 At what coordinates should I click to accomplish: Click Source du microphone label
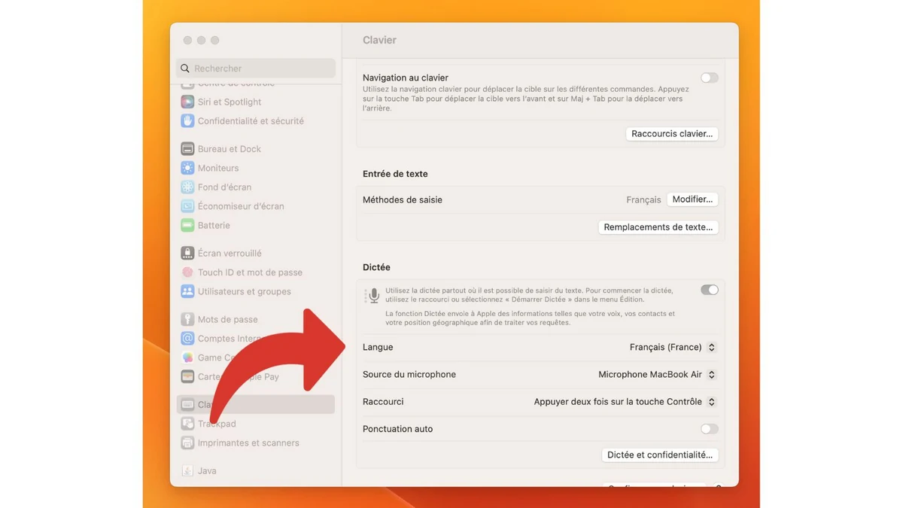point(409,374)
